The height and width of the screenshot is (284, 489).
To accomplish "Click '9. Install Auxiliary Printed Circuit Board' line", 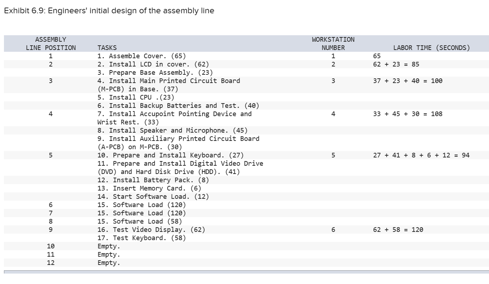I will pos(178,139).
